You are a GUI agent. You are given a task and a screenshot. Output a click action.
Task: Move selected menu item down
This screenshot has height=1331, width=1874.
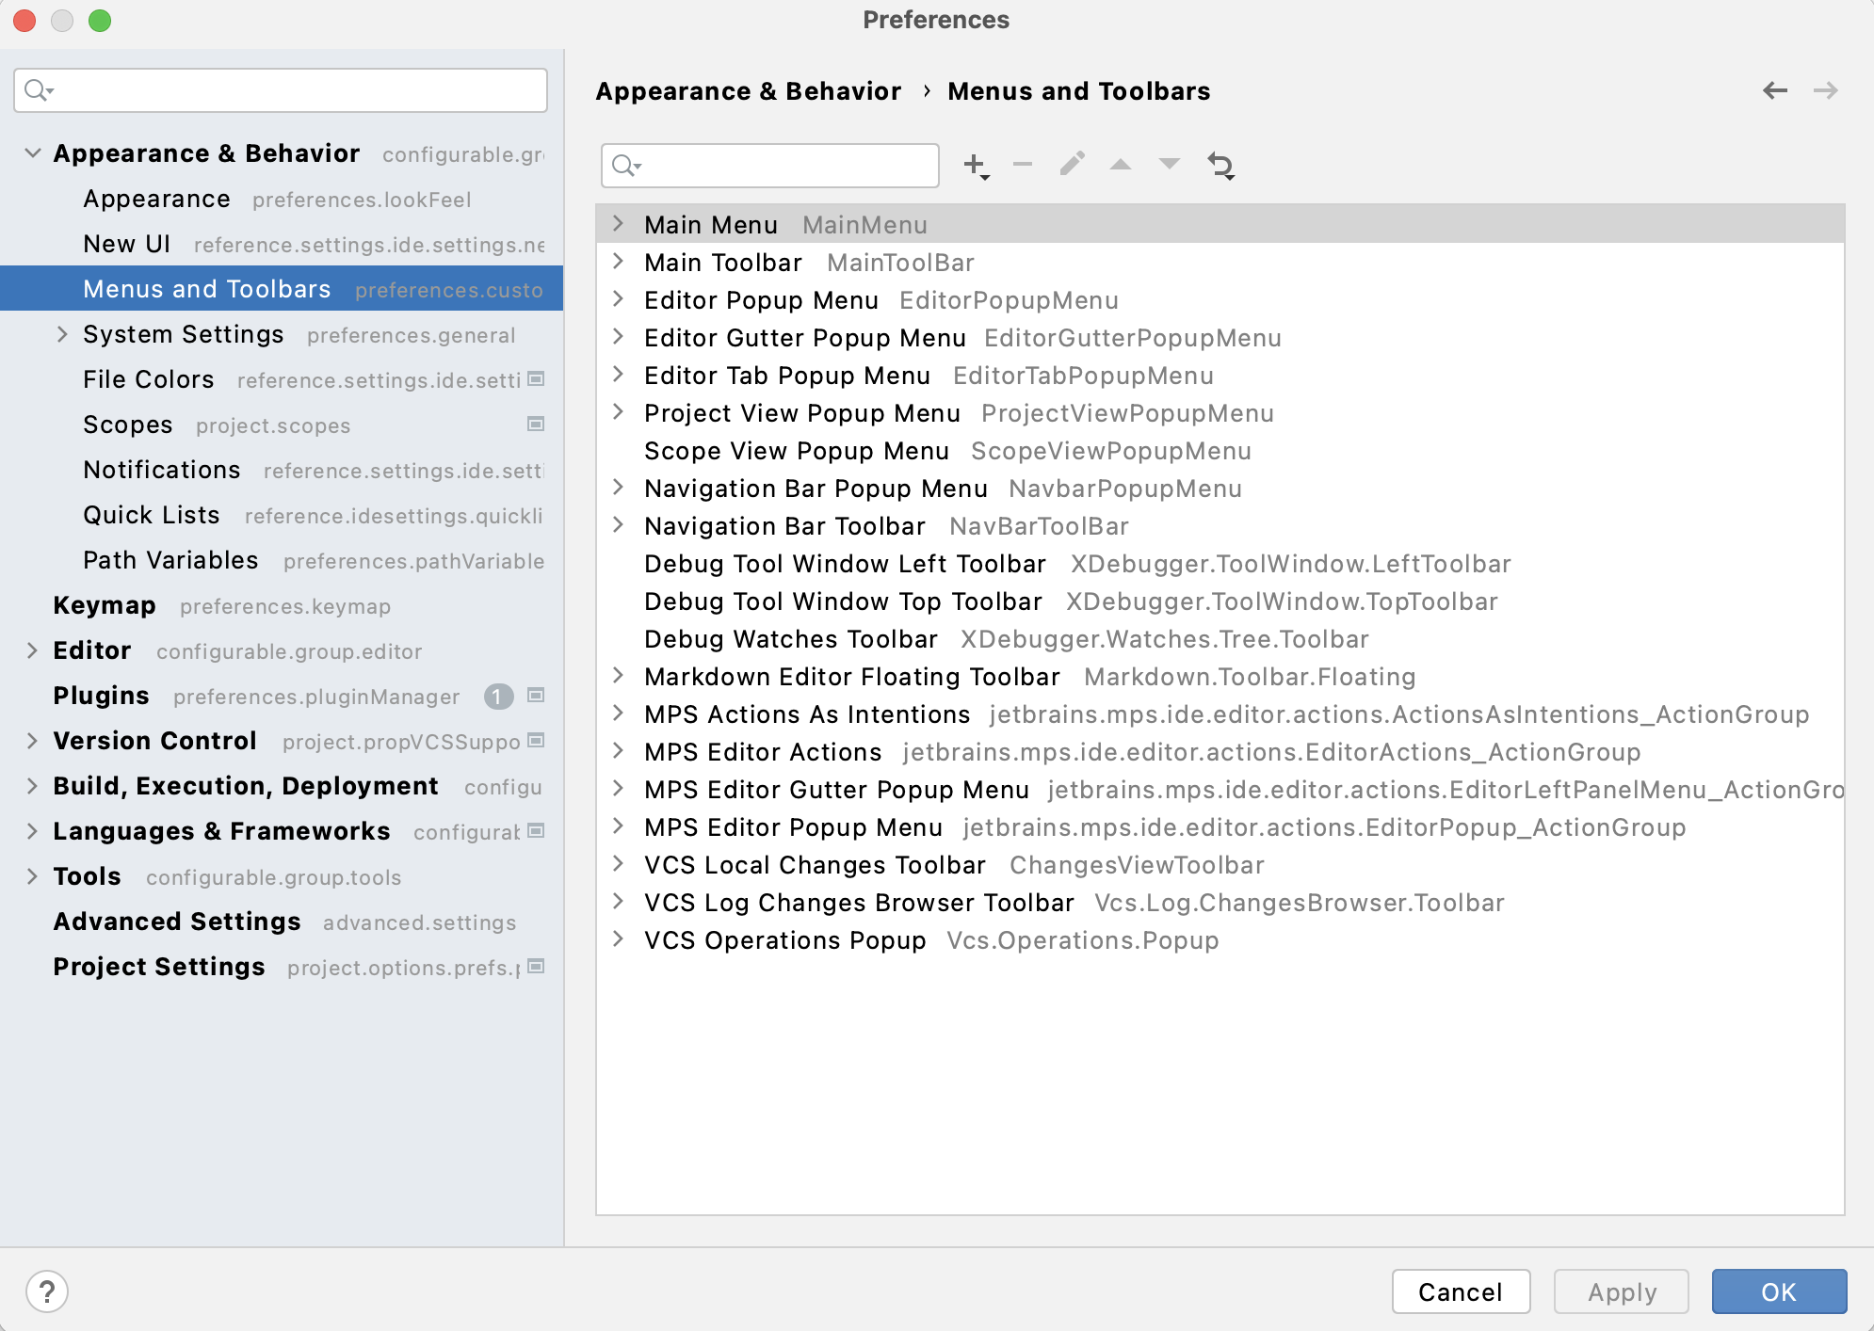pos(1169,164)
